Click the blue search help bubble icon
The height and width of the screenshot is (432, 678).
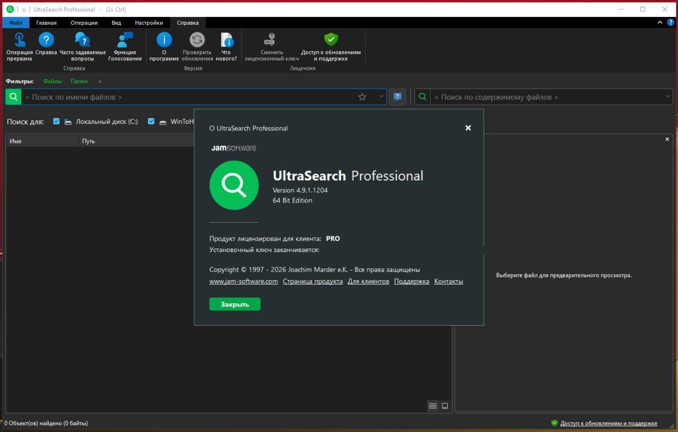tap(397, 97)
